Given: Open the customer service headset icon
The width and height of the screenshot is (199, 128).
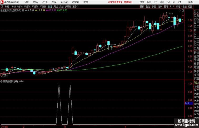Looking at the screenshot, I should pos(168,2).
